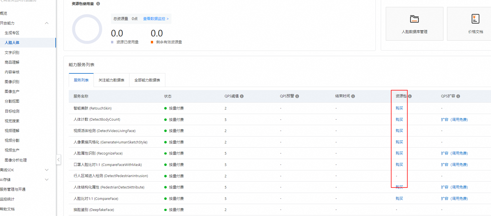
Task: Select 商品理解 in the sidebar
Action: point(12,62)
